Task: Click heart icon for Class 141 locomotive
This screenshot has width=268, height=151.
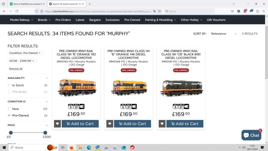Action: (x=110, y=124)
